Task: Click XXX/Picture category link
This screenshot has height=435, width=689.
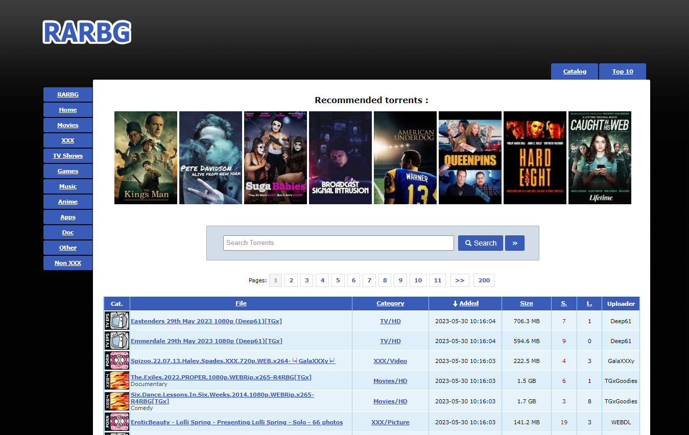Action: pos(390,422)
